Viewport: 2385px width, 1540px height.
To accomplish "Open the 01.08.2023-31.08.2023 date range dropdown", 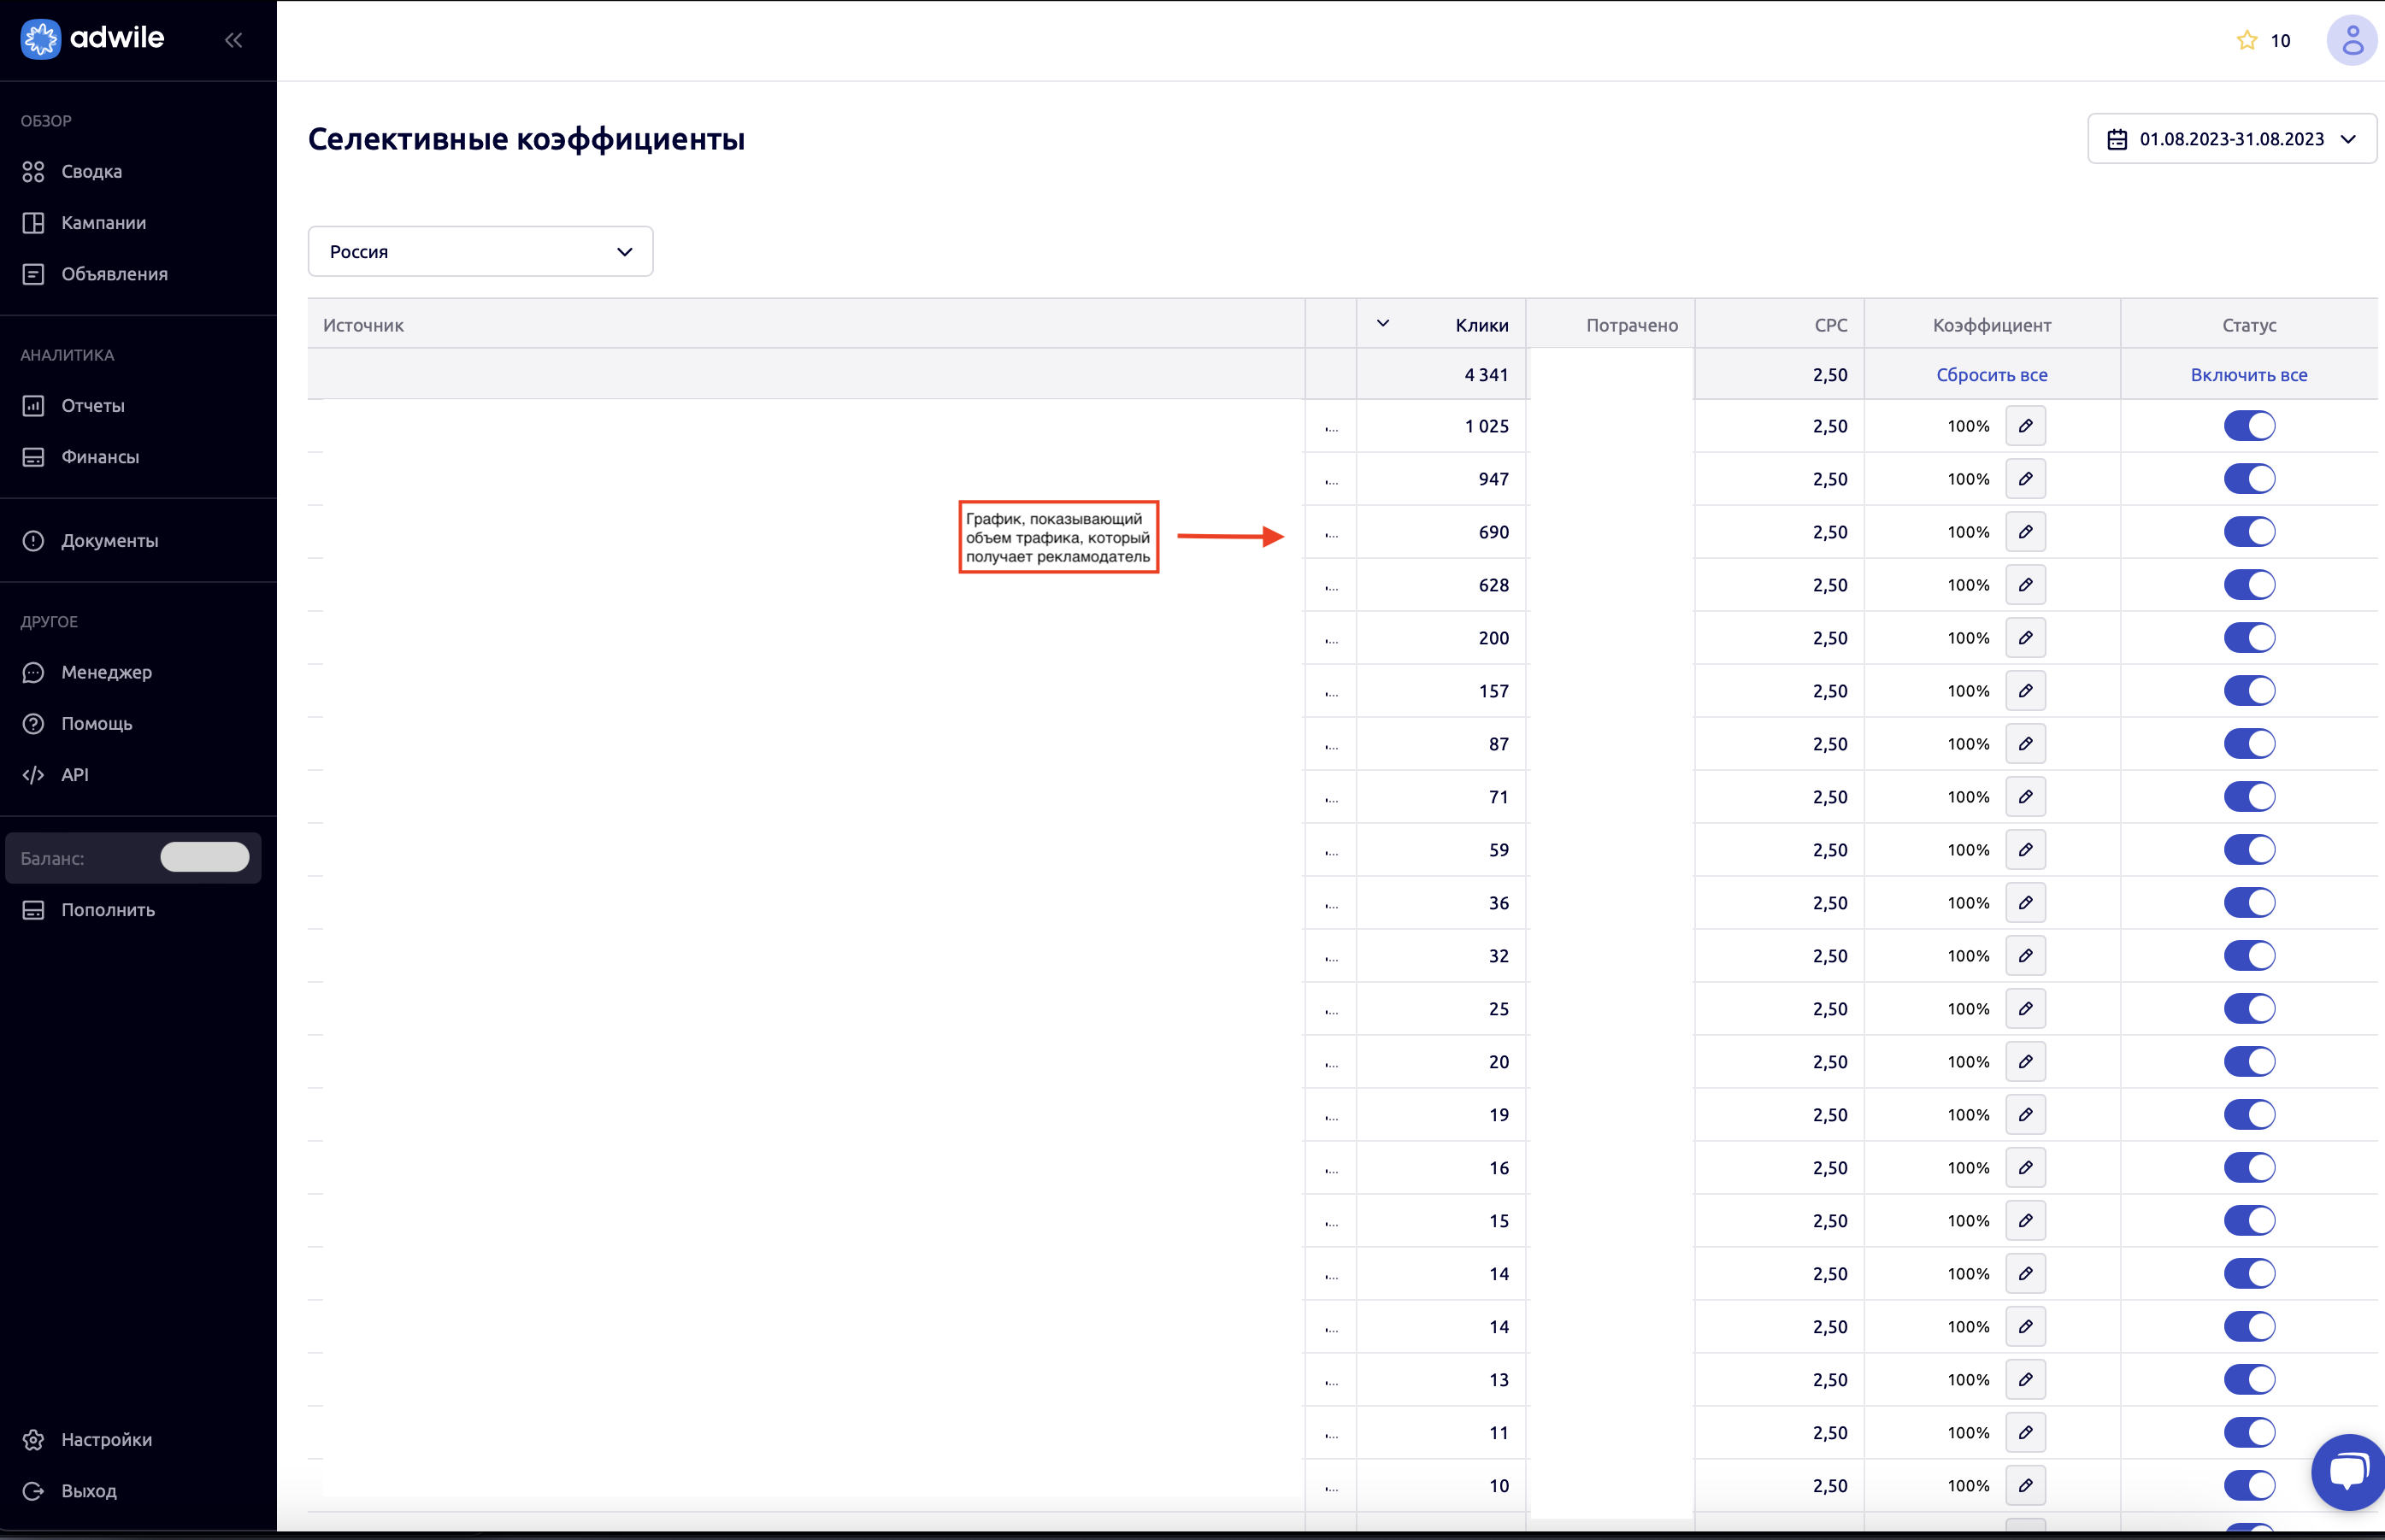I will (2232, 139).
